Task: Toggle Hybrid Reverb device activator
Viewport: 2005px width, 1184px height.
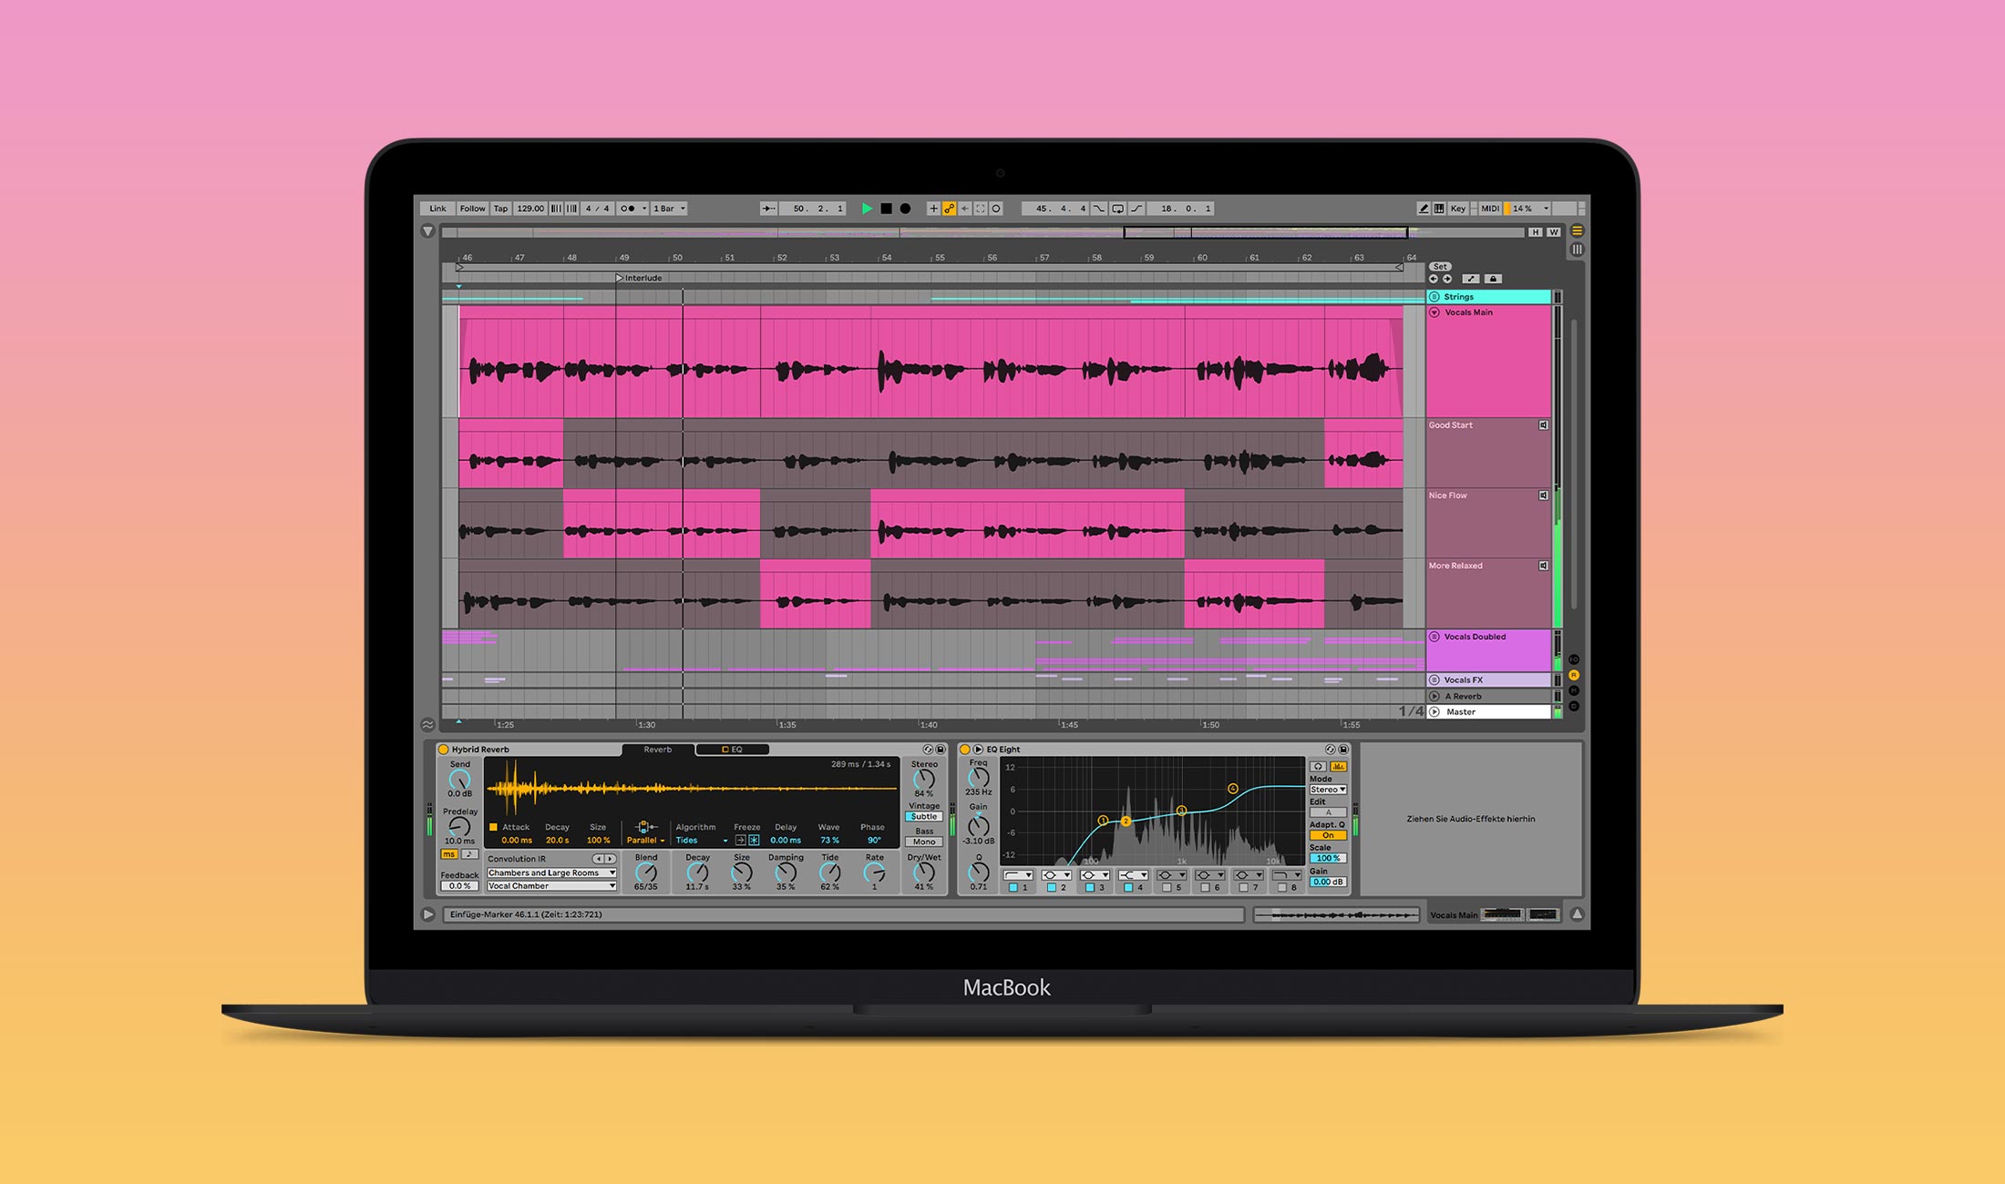Action: point(444,750)
